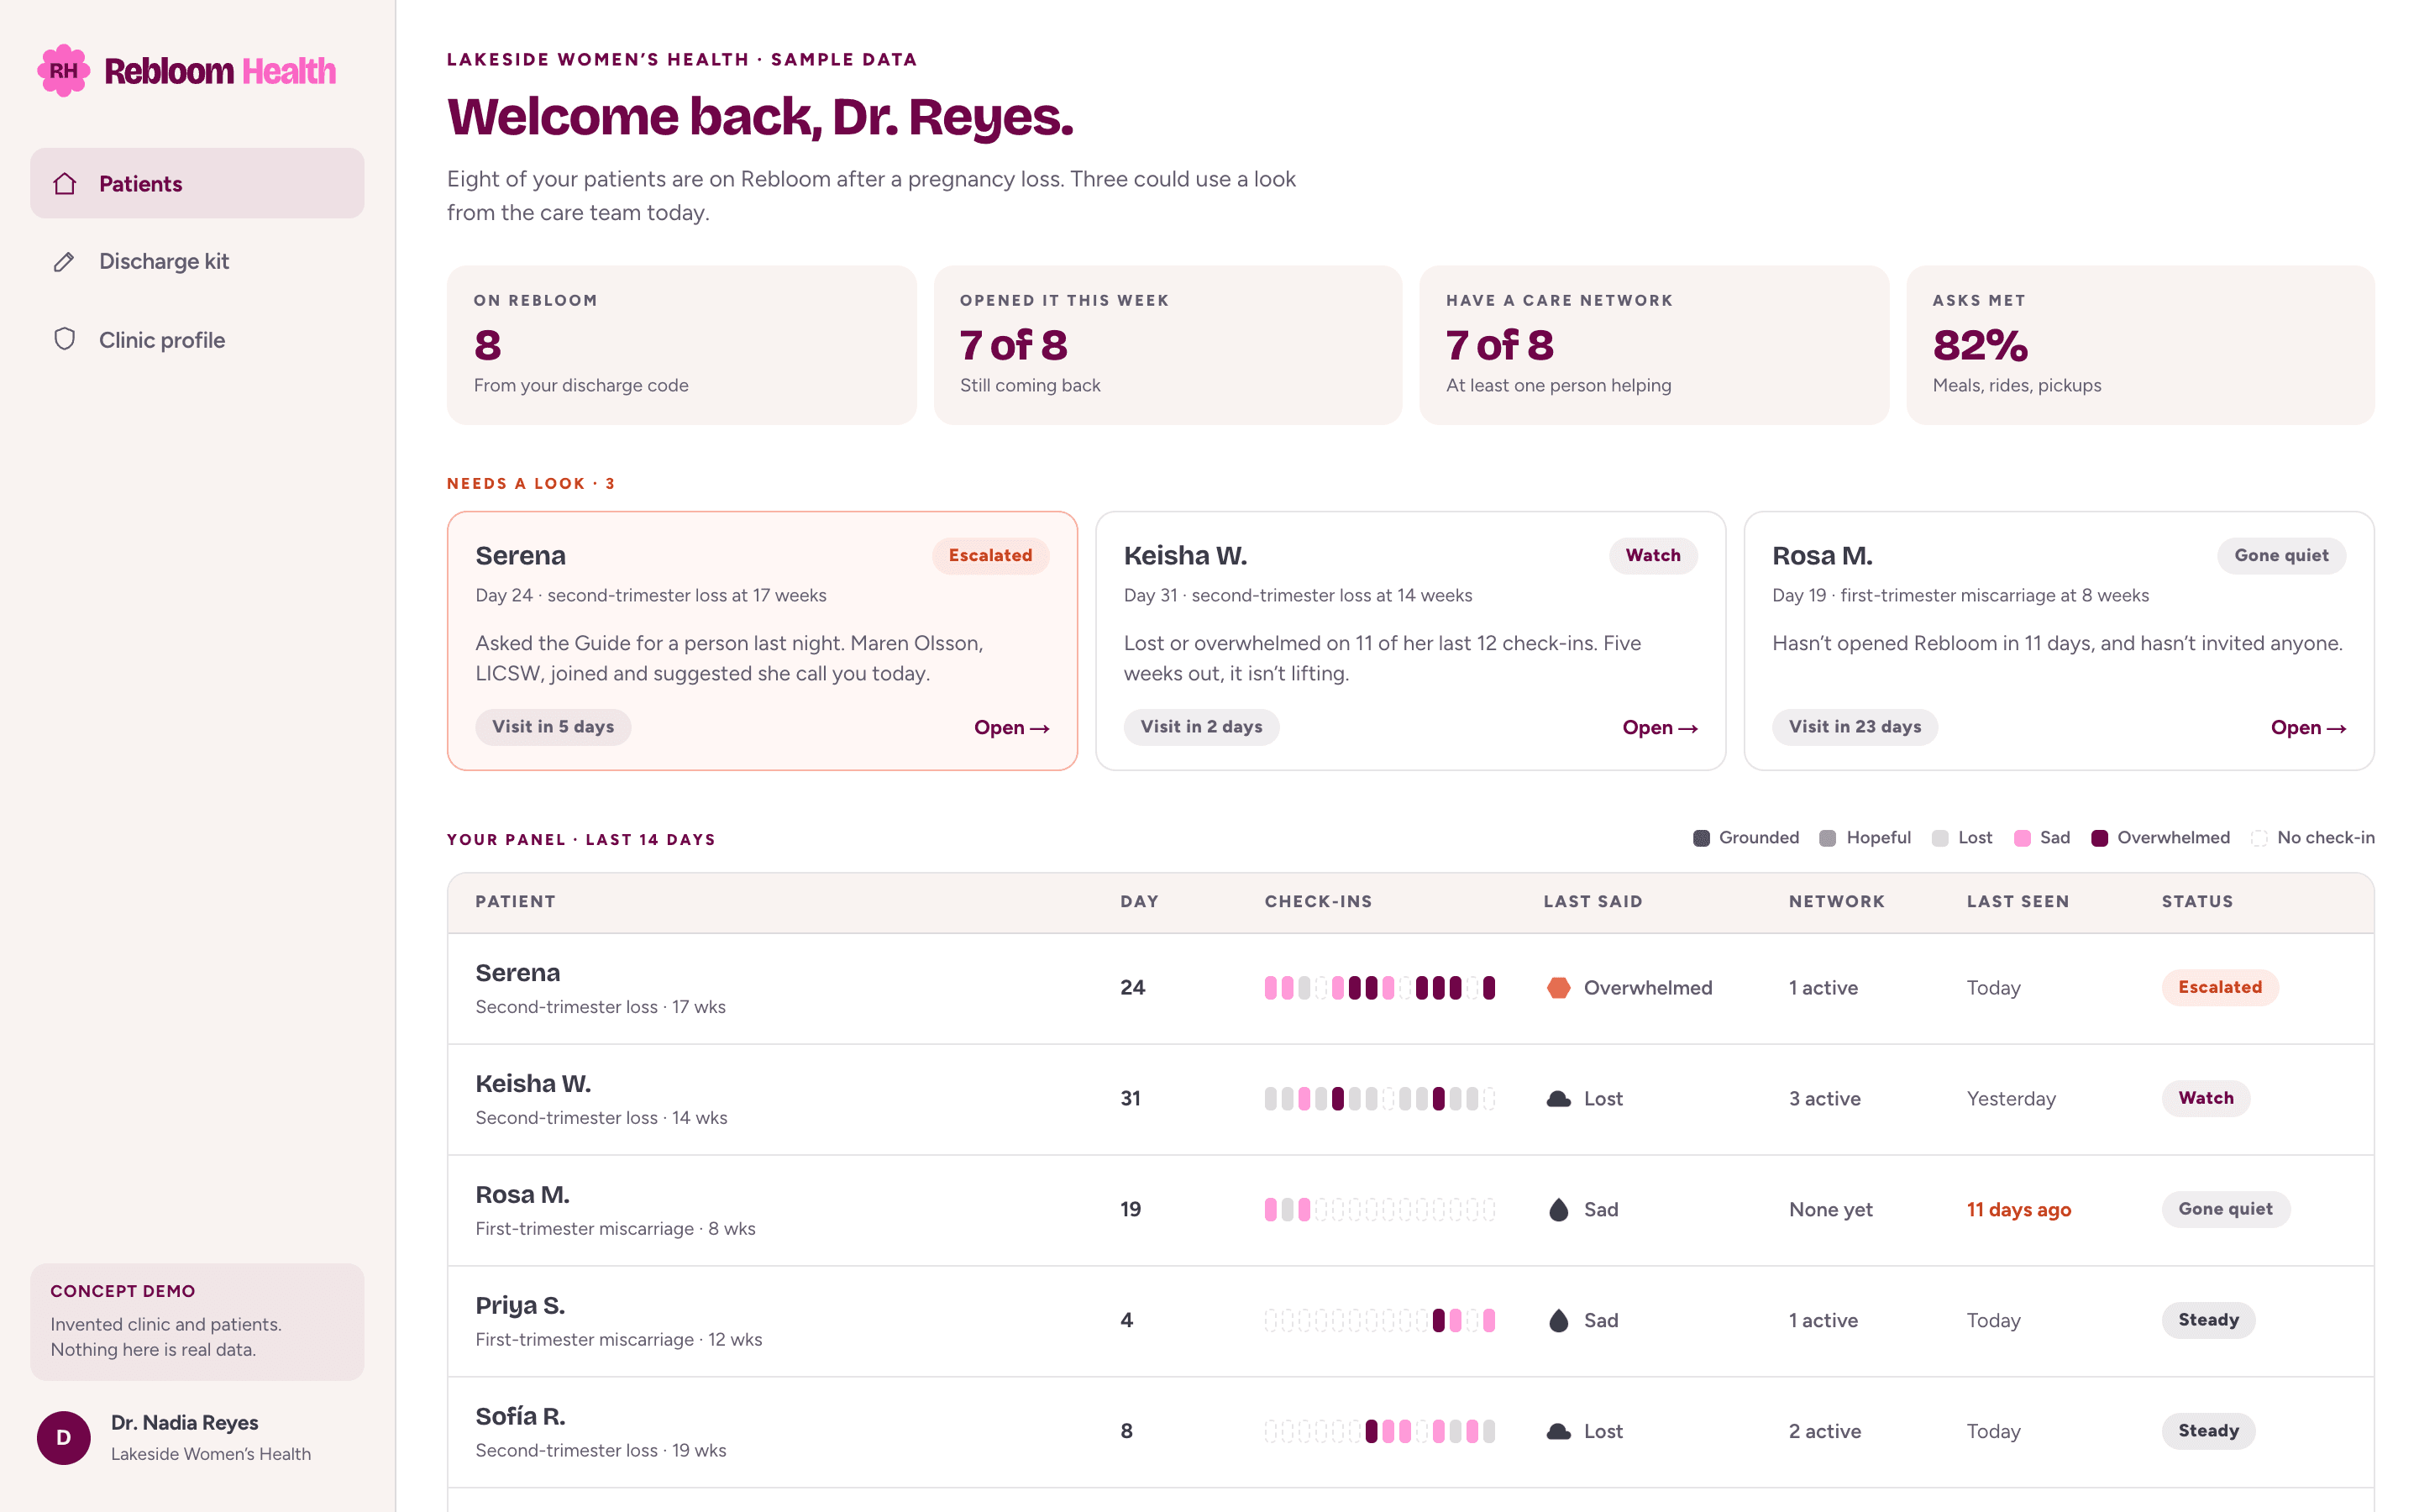The width and height of the screenshot is (2419, 1512).
Task: Click the Asks Met 82% card
Action: click(2140, 345)
